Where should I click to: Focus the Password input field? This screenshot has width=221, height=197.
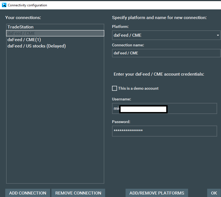[164, 131]
